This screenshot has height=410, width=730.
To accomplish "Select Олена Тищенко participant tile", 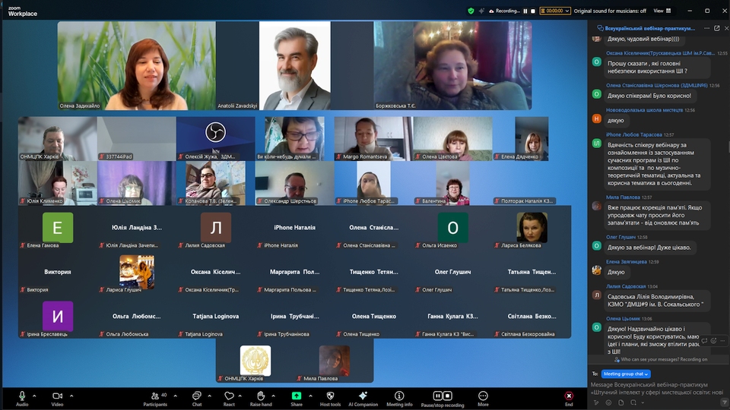I will click(373, 316).
